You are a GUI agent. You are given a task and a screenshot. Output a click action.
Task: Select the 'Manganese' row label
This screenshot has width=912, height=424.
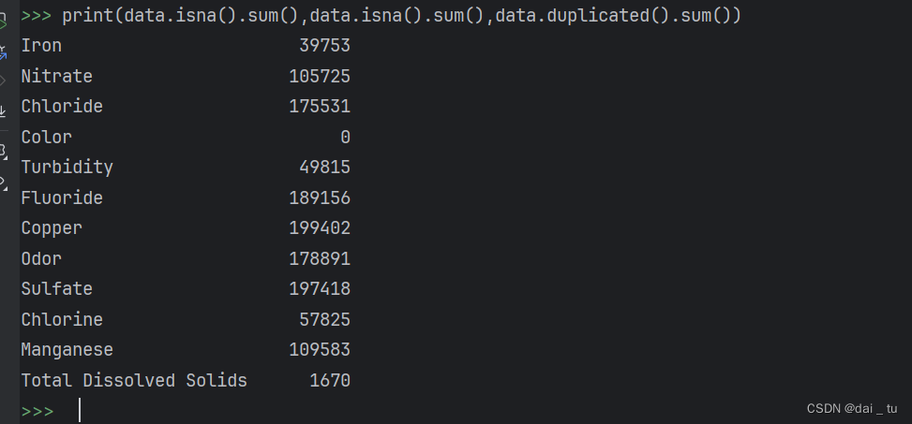67,350
